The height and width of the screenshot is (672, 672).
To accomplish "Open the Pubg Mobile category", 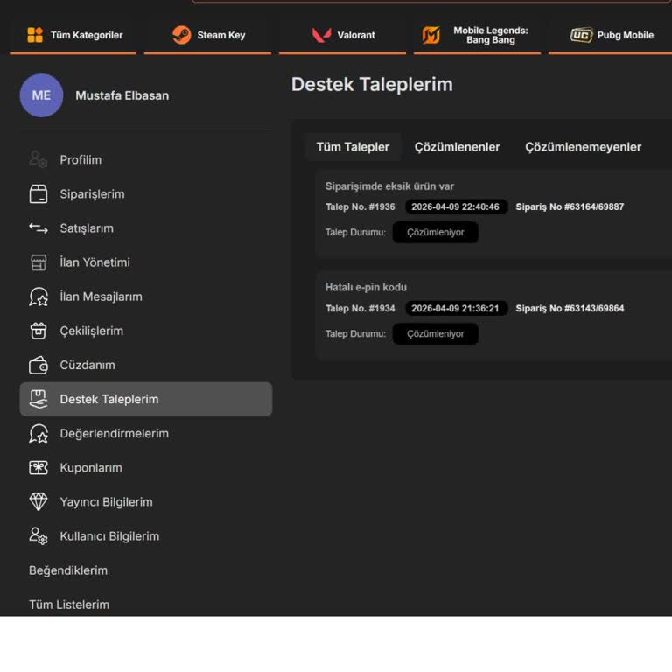I will point(610,36).
